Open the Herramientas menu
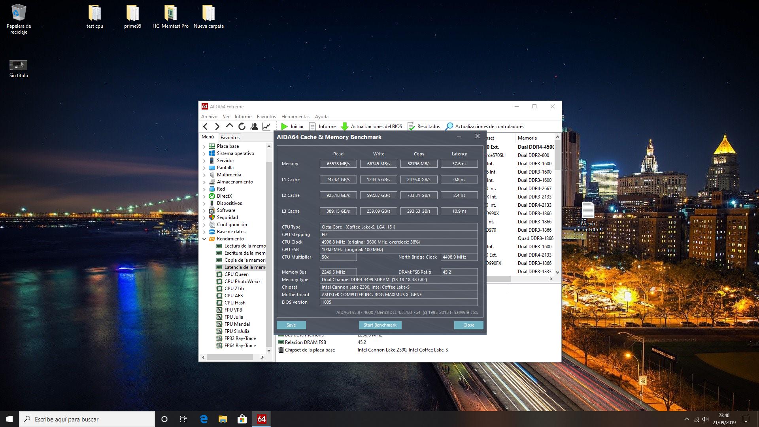 295,117
